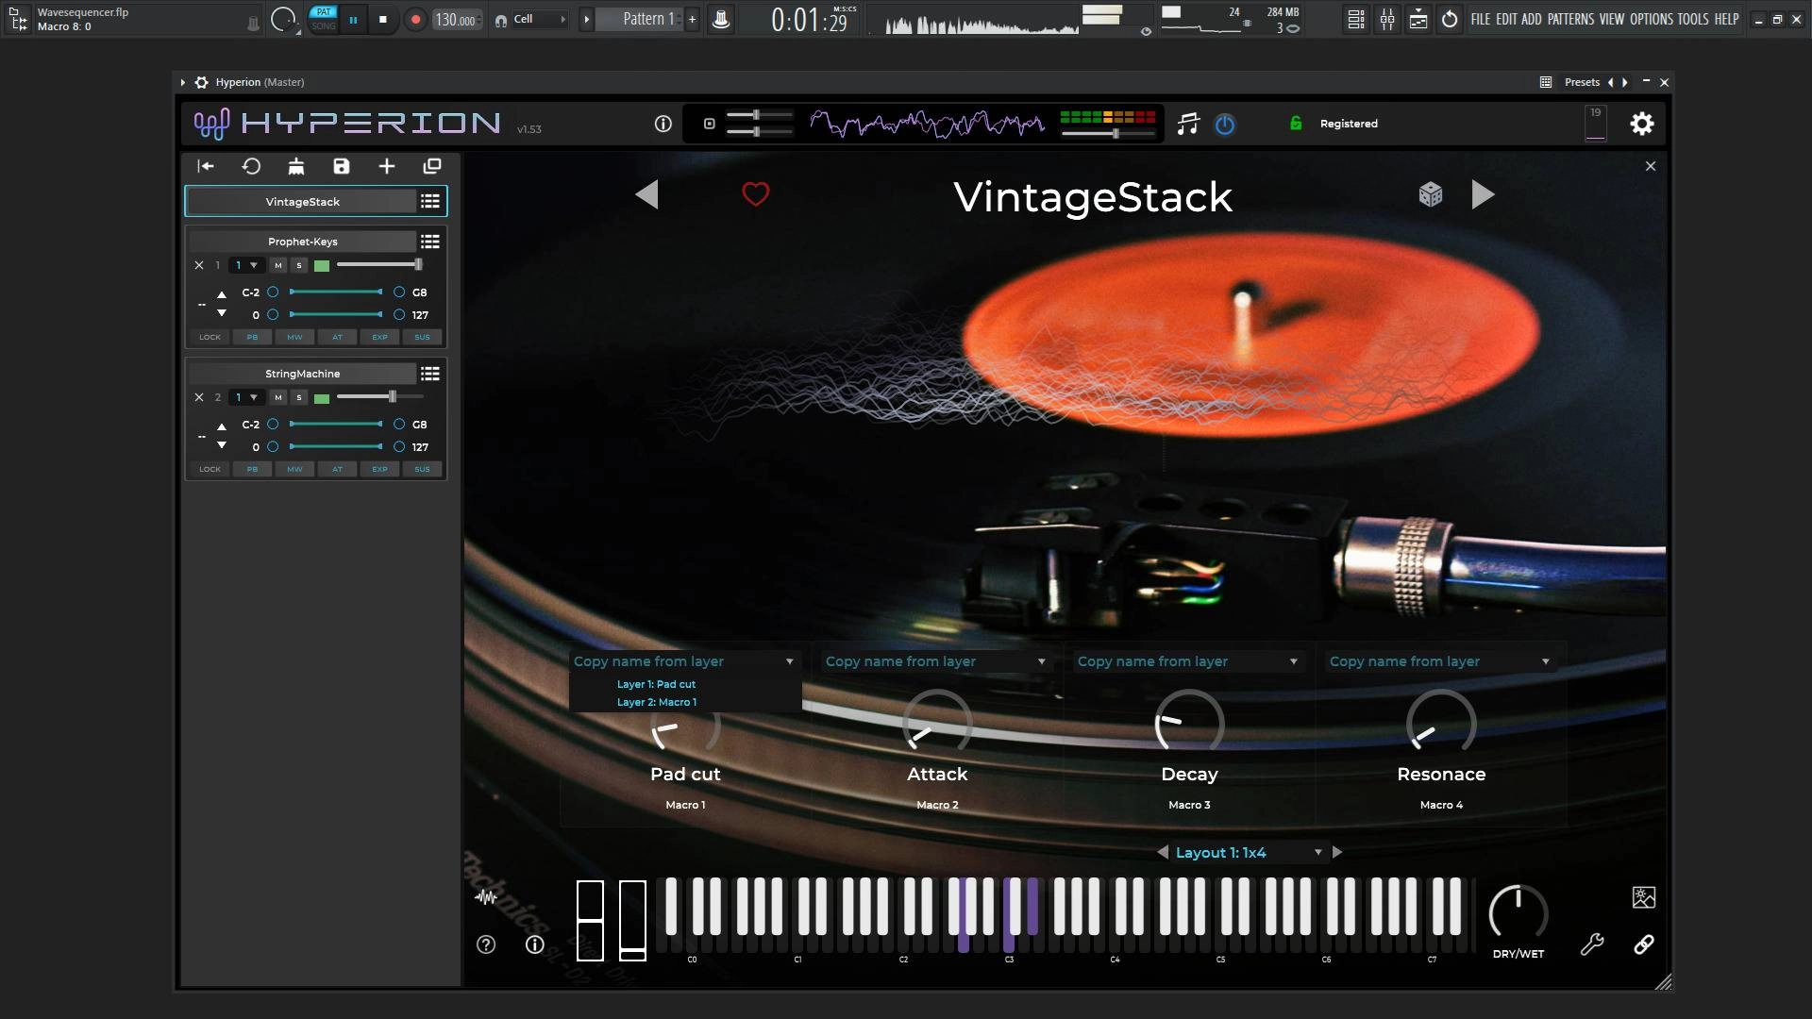Expand Hyperion plugin menu arrow in title bar
The height and width of the screenshot is (1019, 1812).
tap(183, 82)
